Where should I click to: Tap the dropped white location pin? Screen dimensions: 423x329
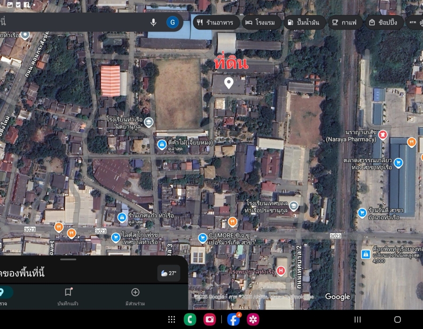tap(229, 83)
